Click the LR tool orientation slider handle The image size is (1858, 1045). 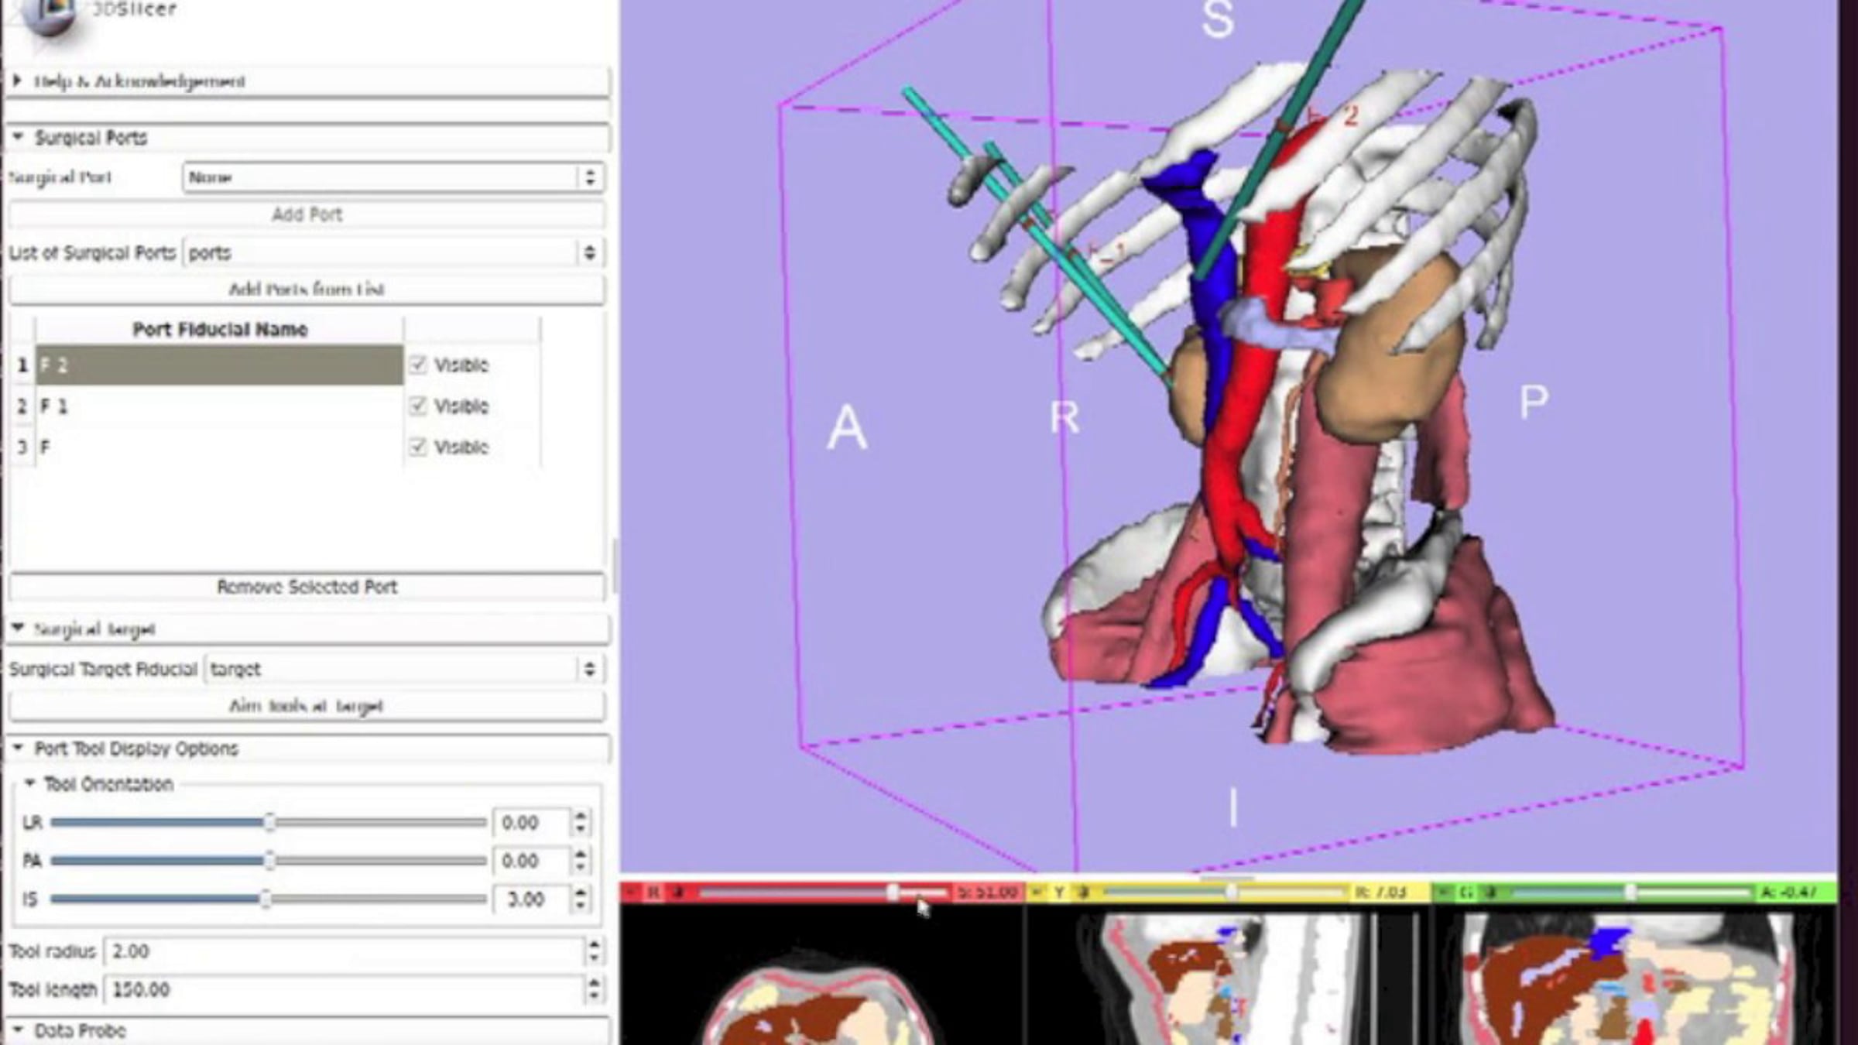[269, 822]
